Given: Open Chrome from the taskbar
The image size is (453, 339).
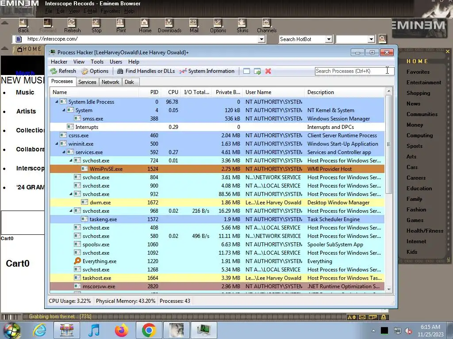Looking at the screenshot, I should pos(149,330).
